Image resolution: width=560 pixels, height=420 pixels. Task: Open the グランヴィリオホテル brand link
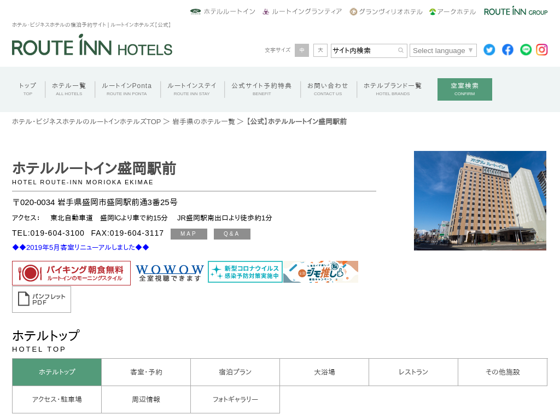point(386,12)
